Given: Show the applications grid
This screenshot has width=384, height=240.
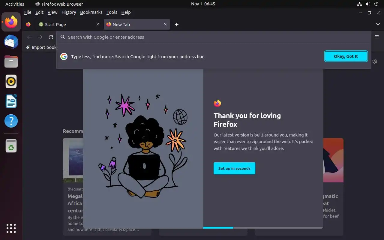Looking at the screenshot, I should 11,228.
